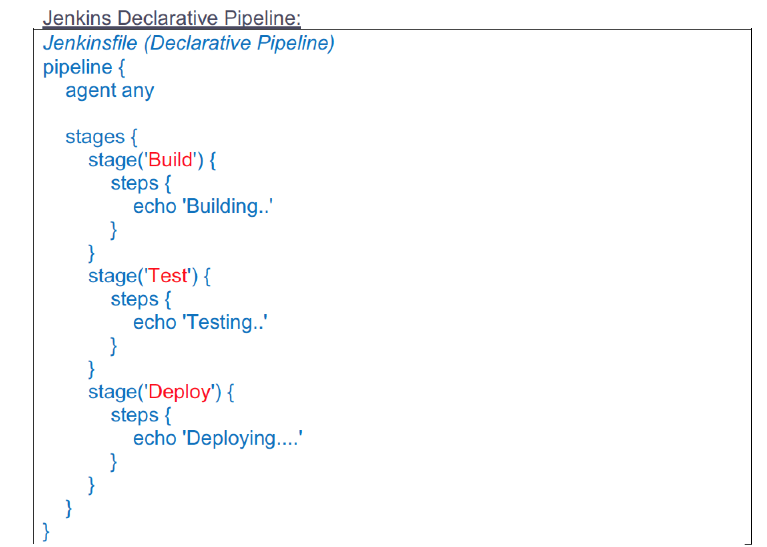Click the 'stages {' line
Screen dimensions: 767x547
pos(101,137)
